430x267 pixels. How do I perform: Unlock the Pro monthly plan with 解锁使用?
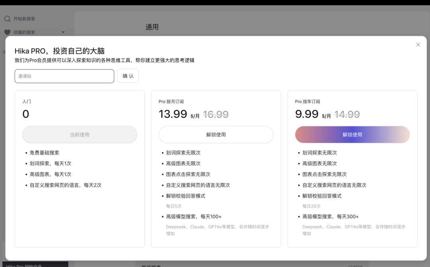(x=216, y=134)
